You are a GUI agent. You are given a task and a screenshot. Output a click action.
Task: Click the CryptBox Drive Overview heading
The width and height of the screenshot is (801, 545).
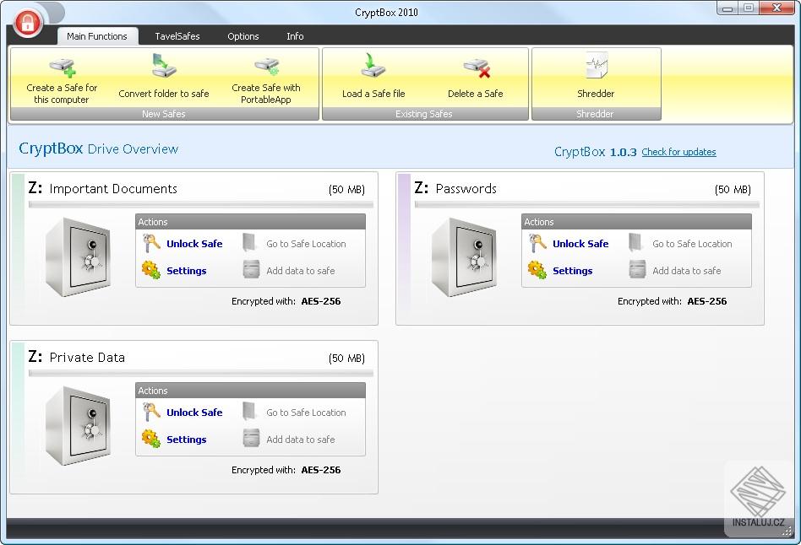[99, 148]
